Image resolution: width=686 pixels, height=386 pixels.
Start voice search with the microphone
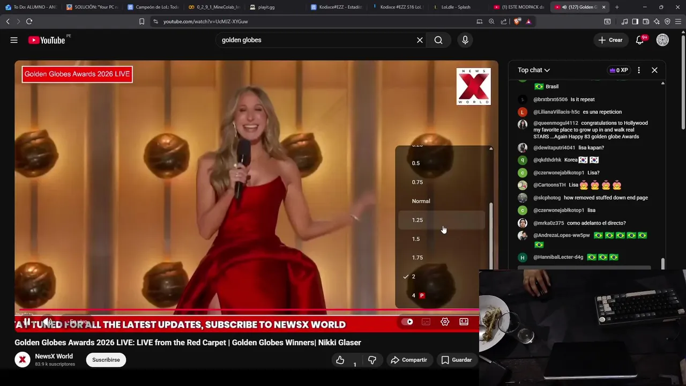coord(465,40)
